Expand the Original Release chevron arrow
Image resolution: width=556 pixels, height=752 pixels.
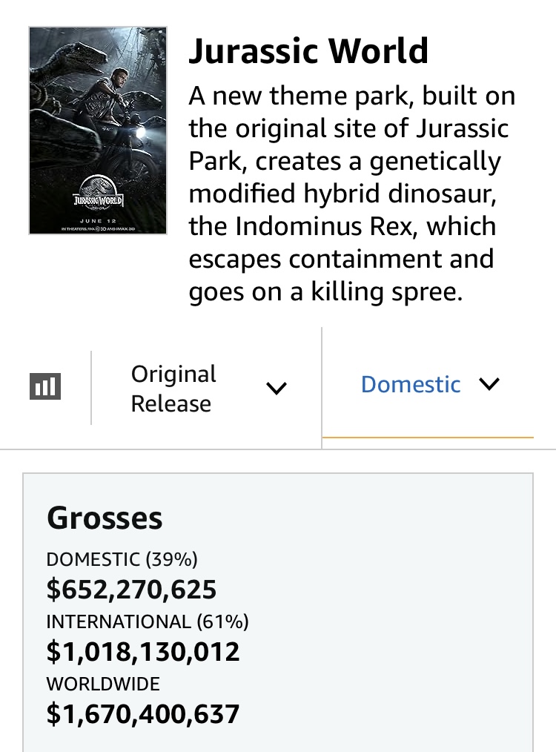coord(277,388)
